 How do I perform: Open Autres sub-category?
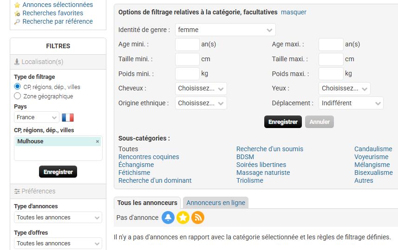click(x=364, y=180)
